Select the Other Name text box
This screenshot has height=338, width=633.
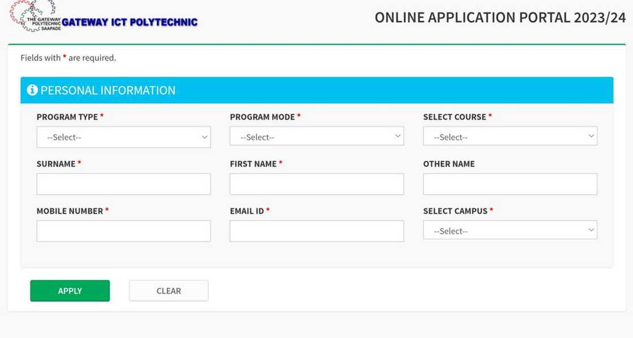(510, 184)
